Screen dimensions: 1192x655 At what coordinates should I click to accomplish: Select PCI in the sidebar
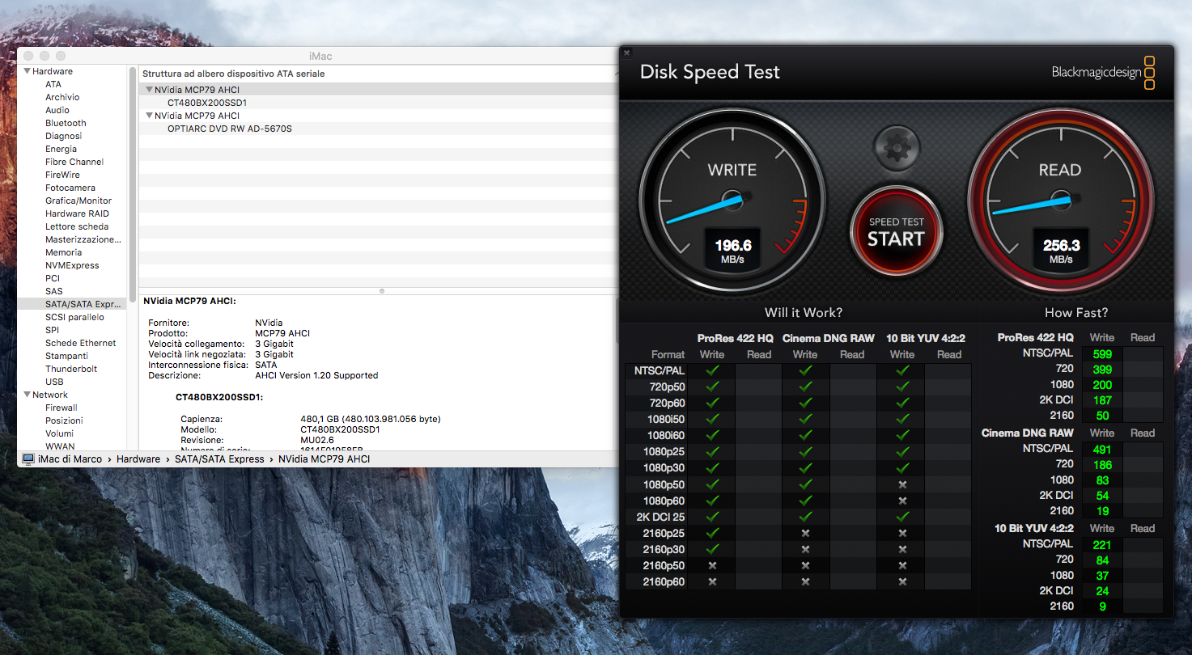(53, 278)
